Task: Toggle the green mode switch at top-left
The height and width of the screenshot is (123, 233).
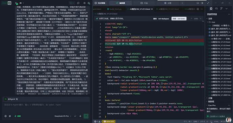Action: pos(4,3)
